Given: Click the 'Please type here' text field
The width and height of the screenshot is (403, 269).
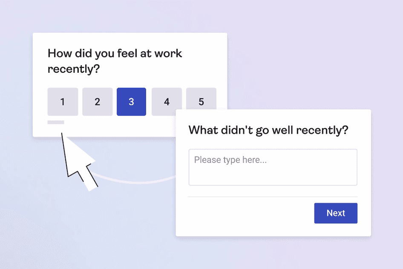Looking at the screenshot, I should click(230, 160).
